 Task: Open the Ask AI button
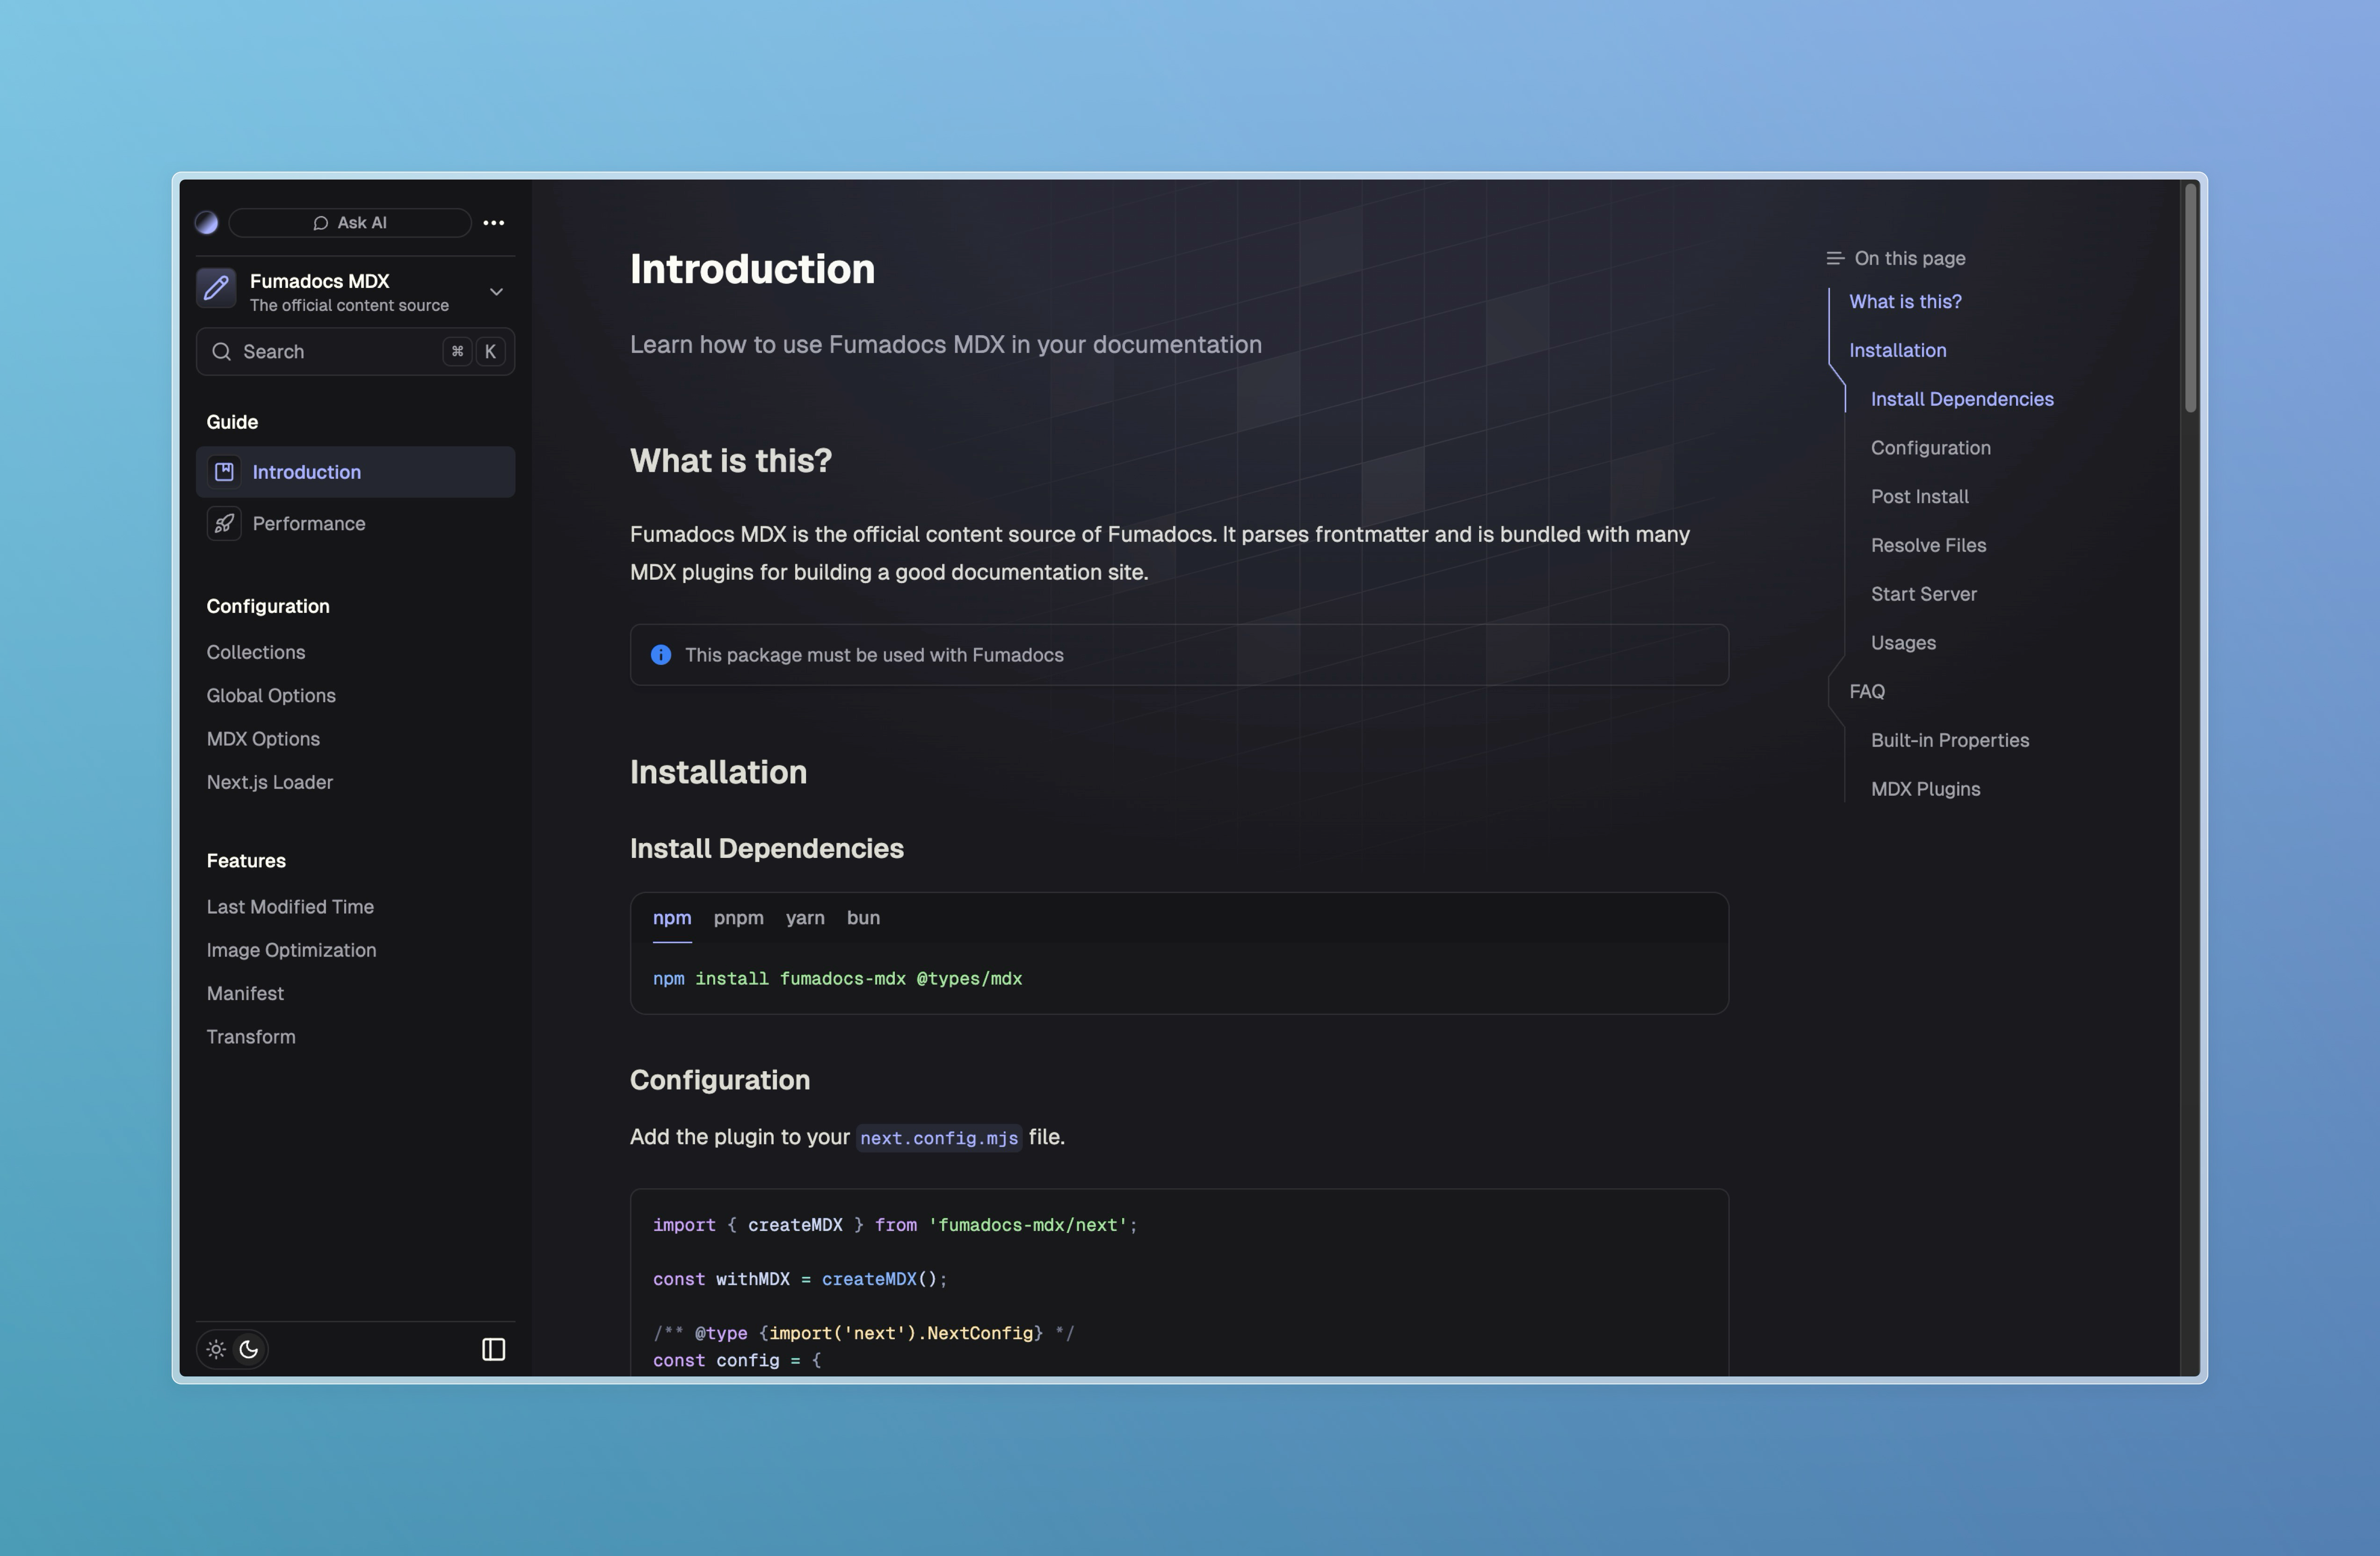tap(350, 223)
